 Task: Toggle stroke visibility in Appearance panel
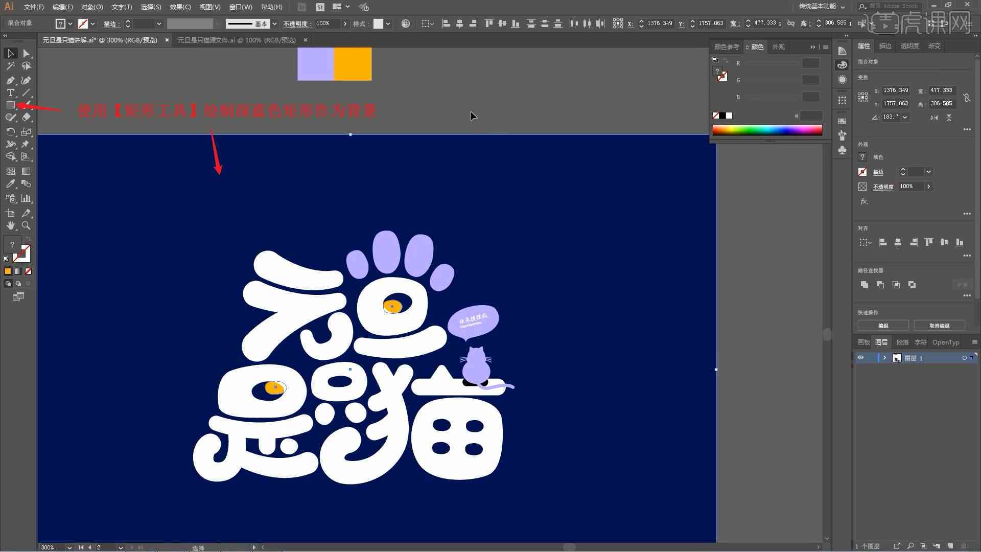click(x=862, y=172)
